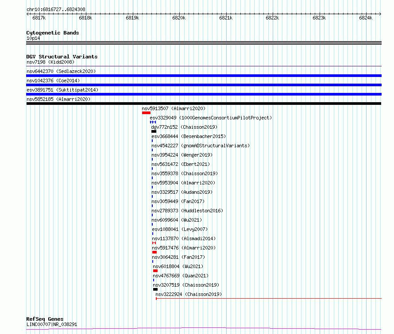Click the 6820k ruler tick label
Screen dimensions: 394x334
(179, 18)
